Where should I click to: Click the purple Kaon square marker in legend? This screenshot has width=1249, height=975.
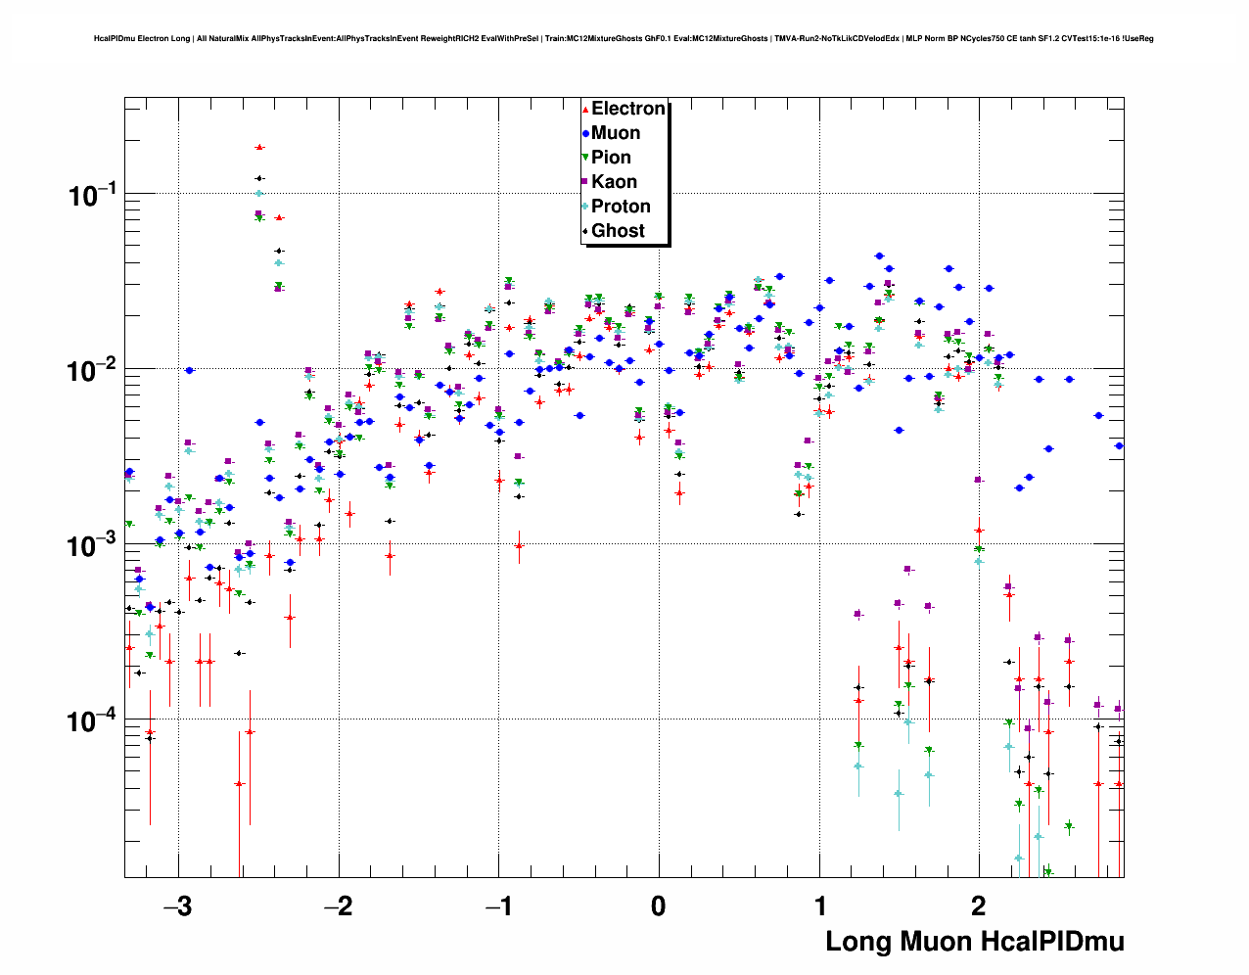[x=585, y=182]
